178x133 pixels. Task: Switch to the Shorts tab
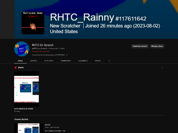coord(34,61)
